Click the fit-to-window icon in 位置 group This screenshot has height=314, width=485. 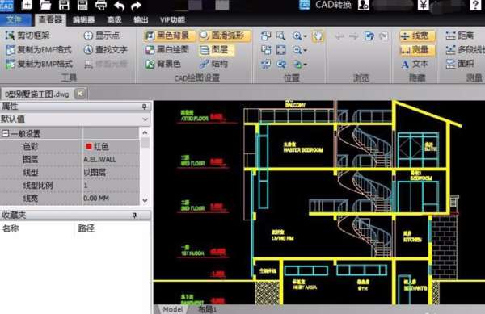click(x=280, y=50)
